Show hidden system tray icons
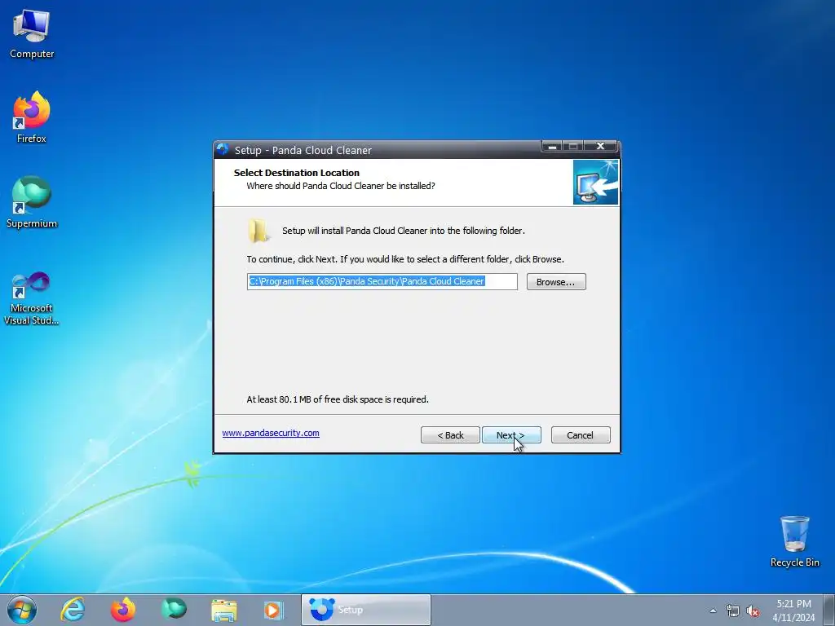 pyautogui.click(x=713, y=611)
